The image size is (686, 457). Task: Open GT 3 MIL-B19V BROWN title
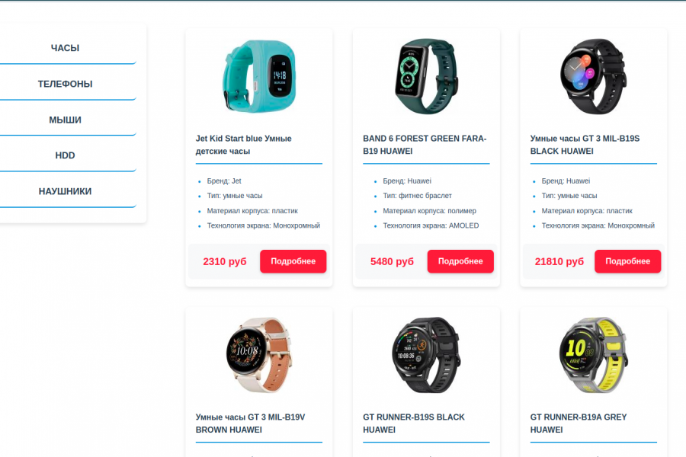(250, 423)
